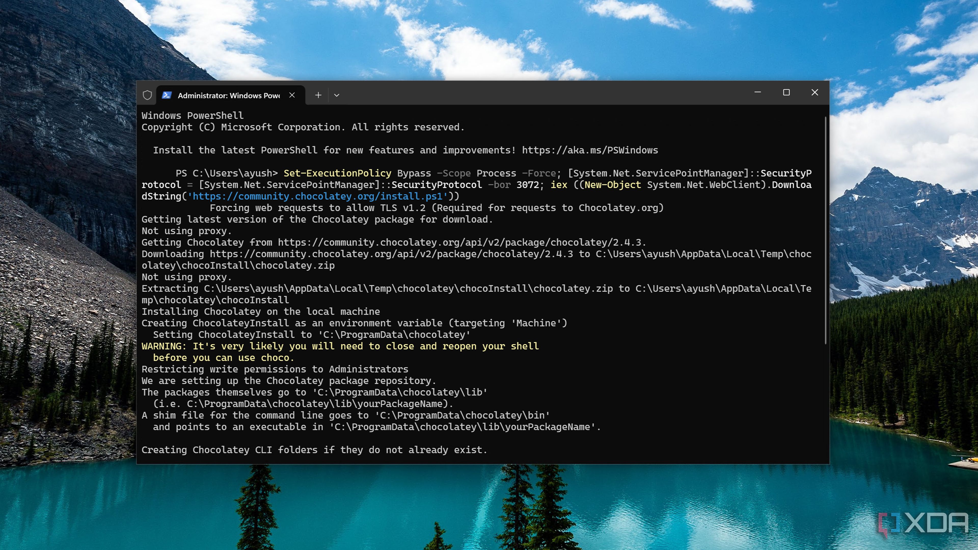Viewport: 978px width, 550px height.
Task: Close the Windows Terminal window
Action: (x=815, y=92)
